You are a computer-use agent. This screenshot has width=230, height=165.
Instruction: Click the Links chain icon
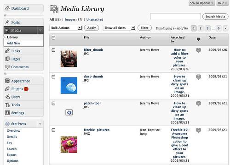click(7, 51)
